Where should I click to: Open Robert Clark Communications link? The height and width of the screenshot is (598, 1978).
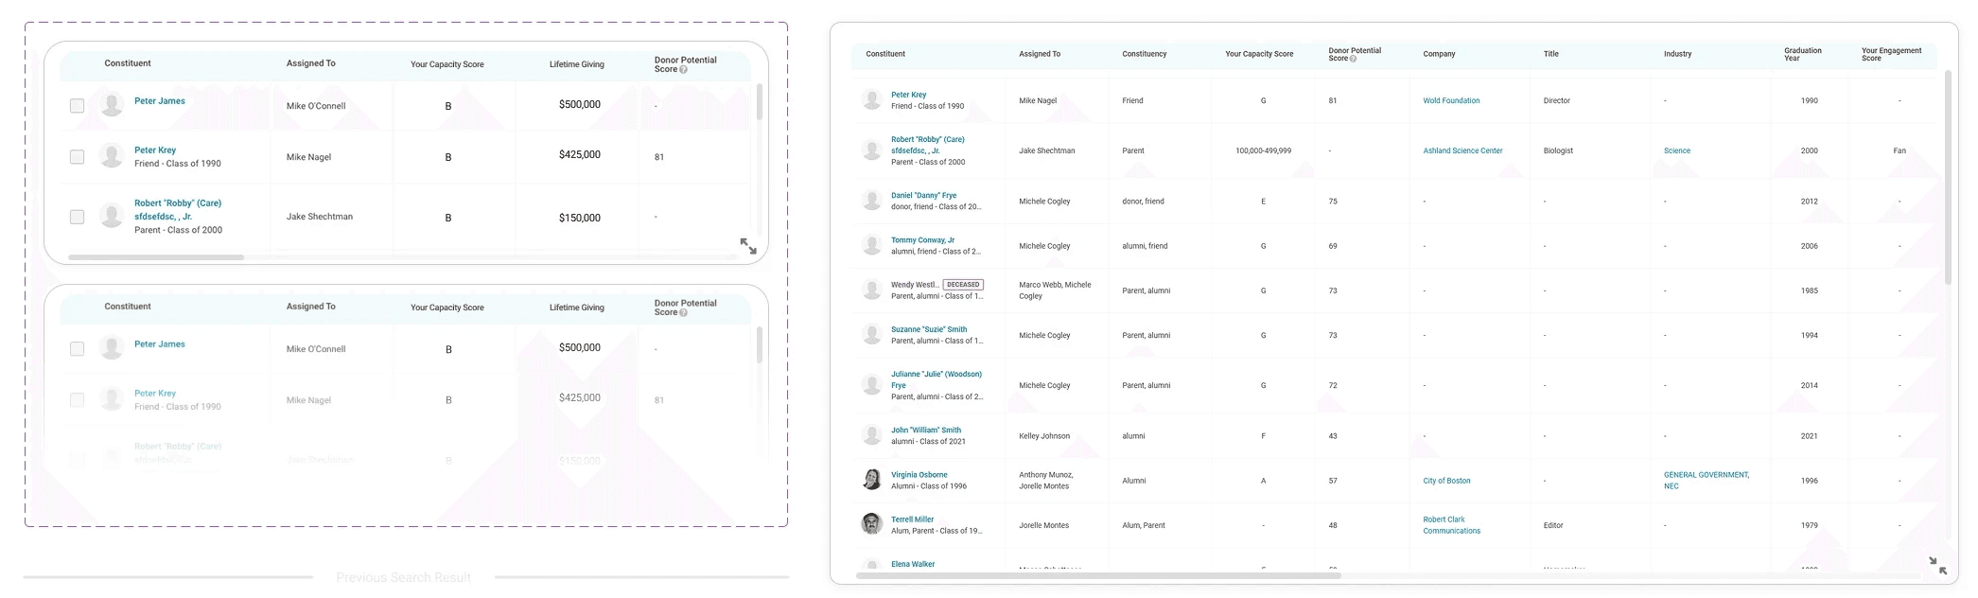(1451, 525)
